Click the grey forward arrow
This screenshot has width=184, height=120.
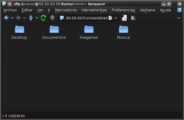click(x=18, y=18)
